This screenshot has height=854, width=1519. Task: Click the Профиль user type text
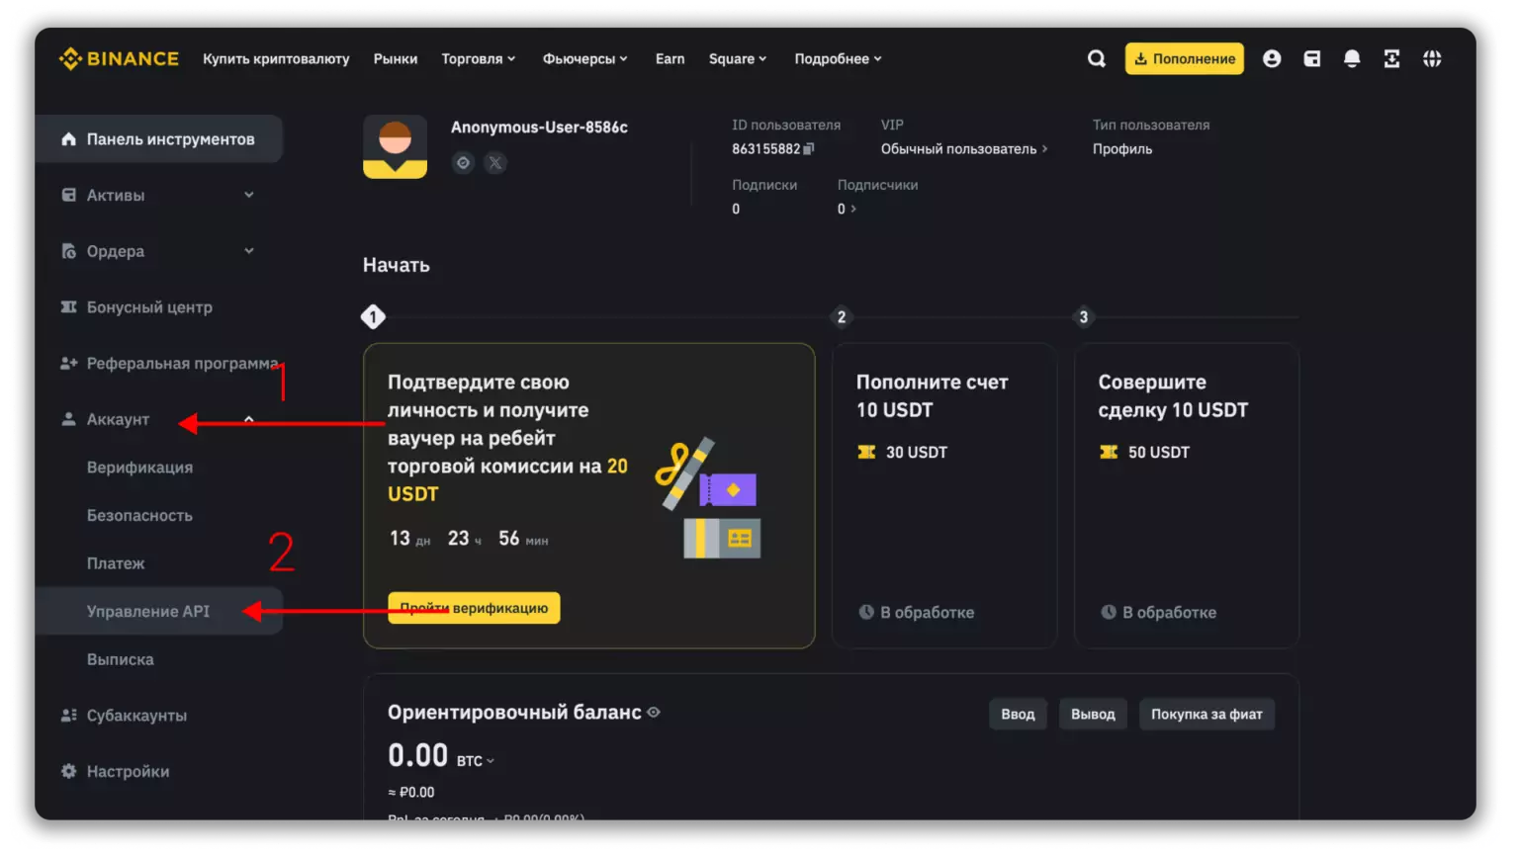[1122, 148]
